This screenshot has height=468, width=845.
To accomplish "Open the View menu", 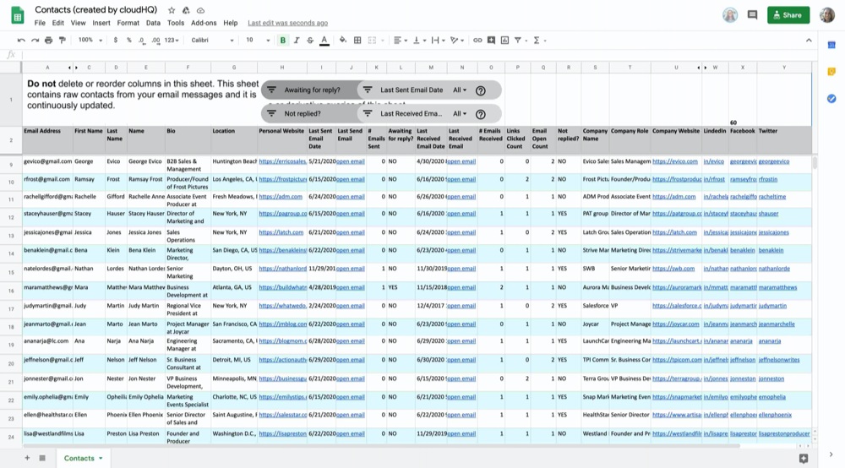I will click(x=78, y=23).
